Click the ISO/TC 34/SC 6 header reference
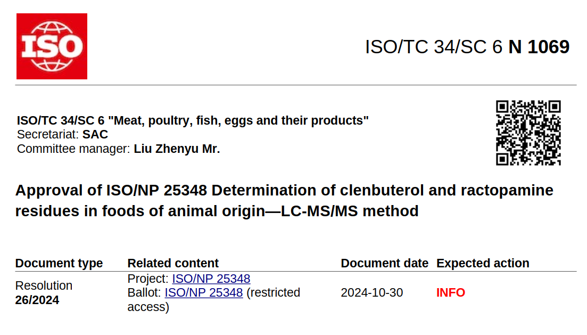This screenshot has width=587, height=335. 434,47
